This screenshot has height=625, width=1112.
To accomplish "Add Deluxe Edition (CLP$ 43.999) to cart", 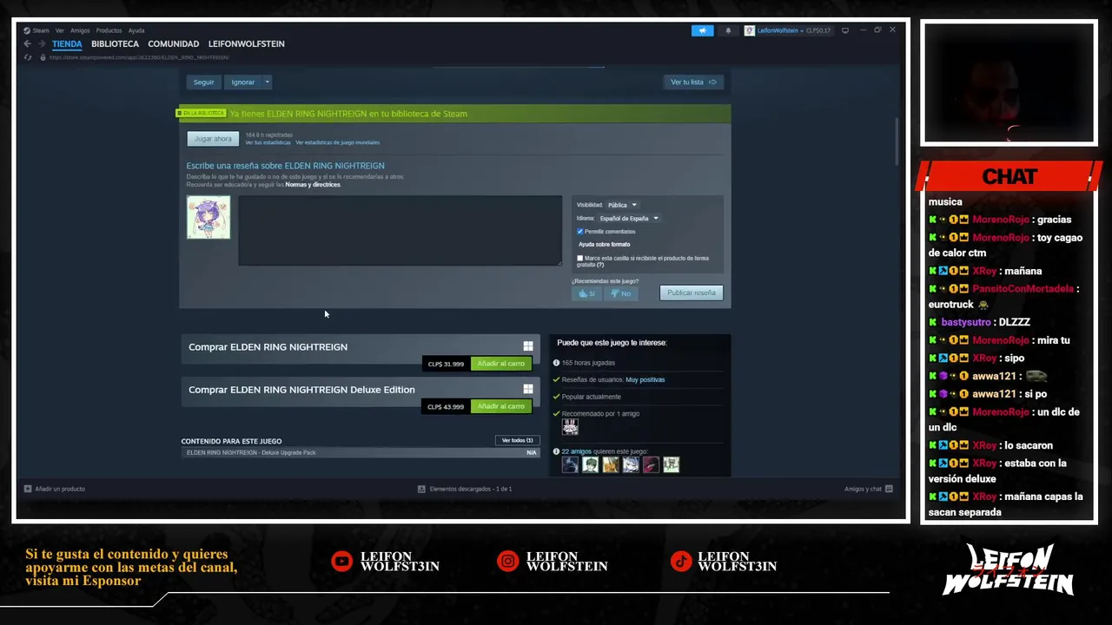I will [501, 406].
